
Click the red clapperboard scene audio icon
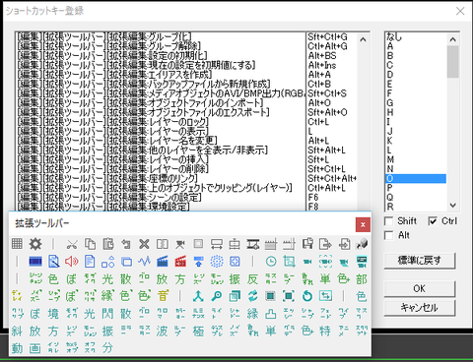(180, 262)
